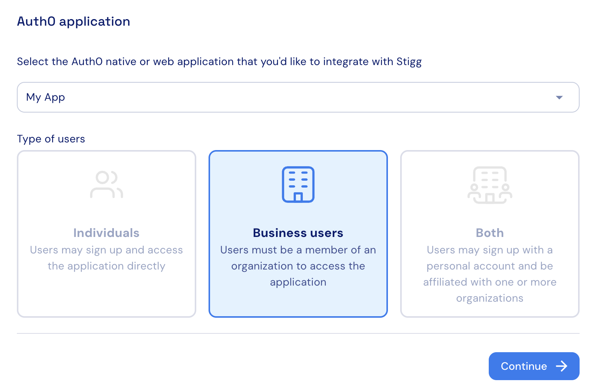The image size is (598, 392).
Task: Click 'Users must be a member' description
Action: pyautogui.click(x=298, y=266)
